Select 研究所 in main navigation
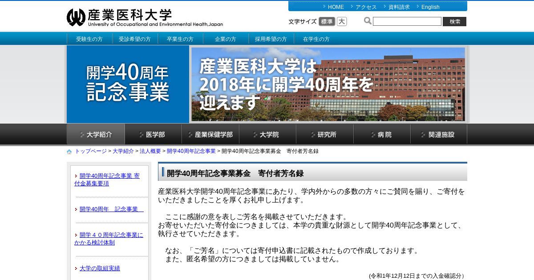The image size is (534, 280). point(325,134)
